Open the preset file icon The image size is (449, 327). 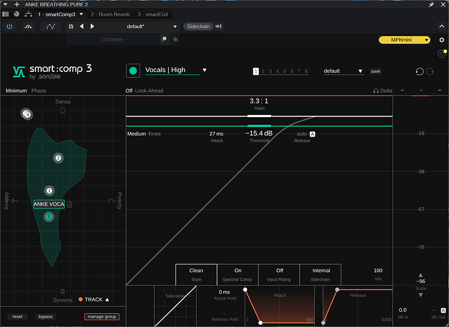pyautogui.click(x=71, y=26)
